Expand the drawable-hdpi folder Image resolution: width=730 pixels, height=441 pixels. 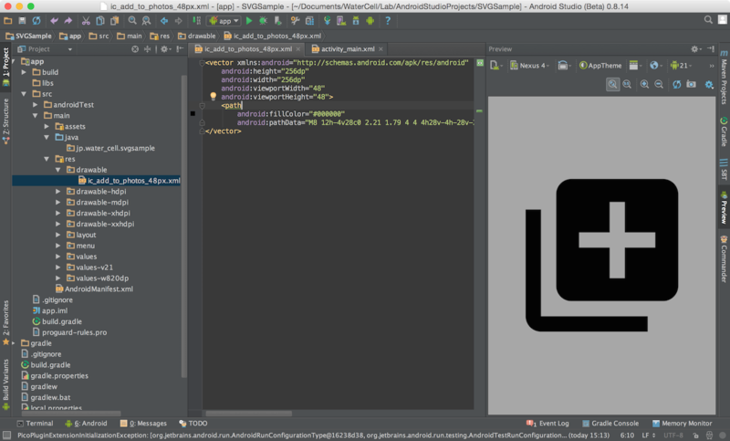[57, 192]
